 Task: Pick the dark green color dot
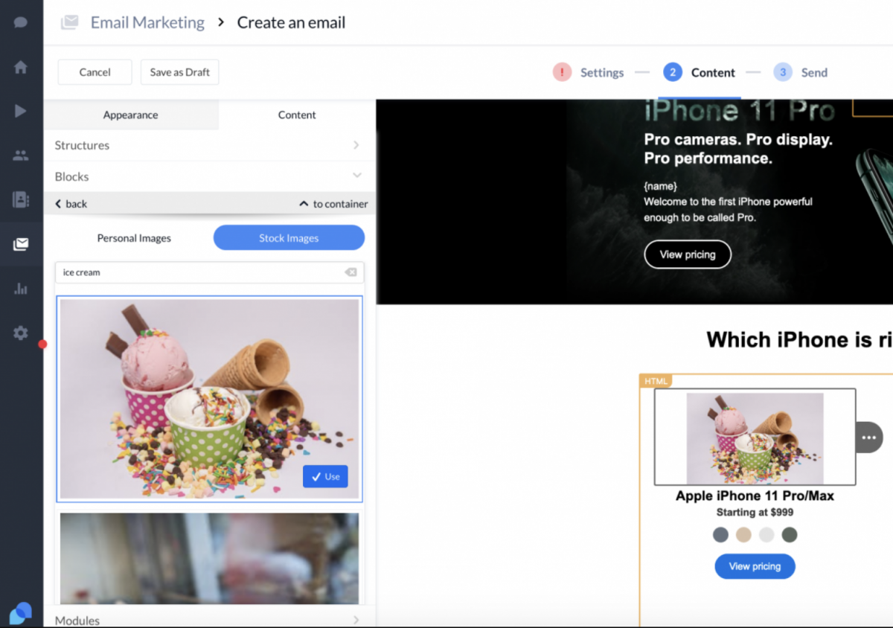tap(790, 535)
